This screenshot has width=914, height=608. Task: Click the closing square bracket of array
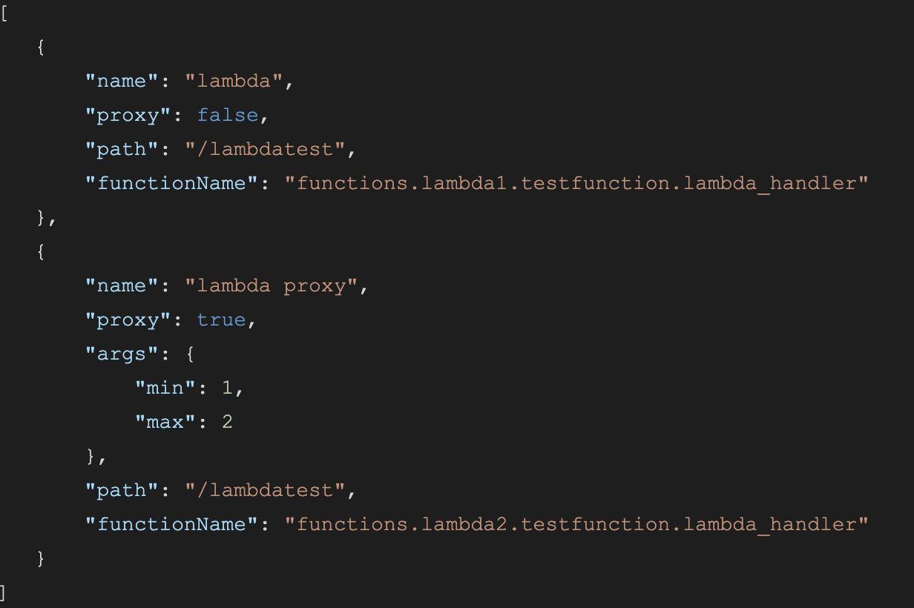(4, 592)
